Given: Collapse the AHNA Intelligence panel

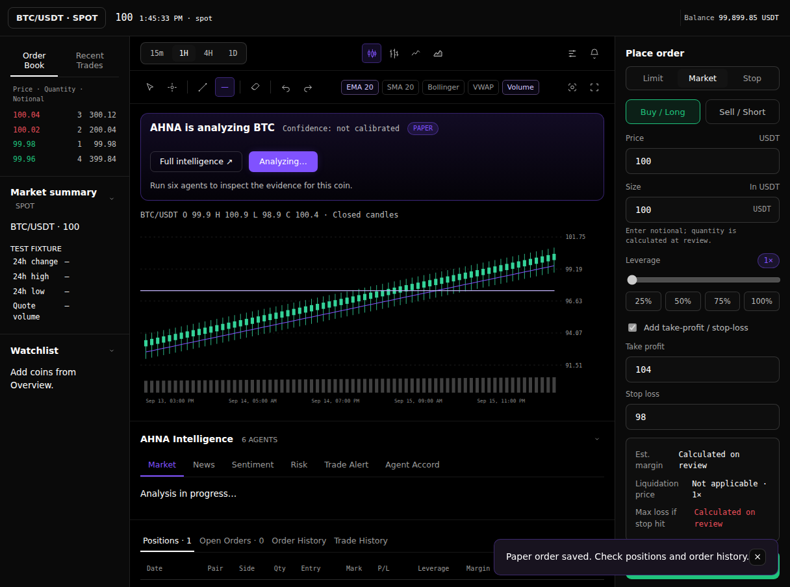Looking at the screenshot, I should [x=597, y=439].
